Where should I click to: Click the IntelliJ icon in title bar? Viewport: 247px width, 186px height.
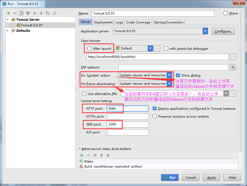point(4,4)
